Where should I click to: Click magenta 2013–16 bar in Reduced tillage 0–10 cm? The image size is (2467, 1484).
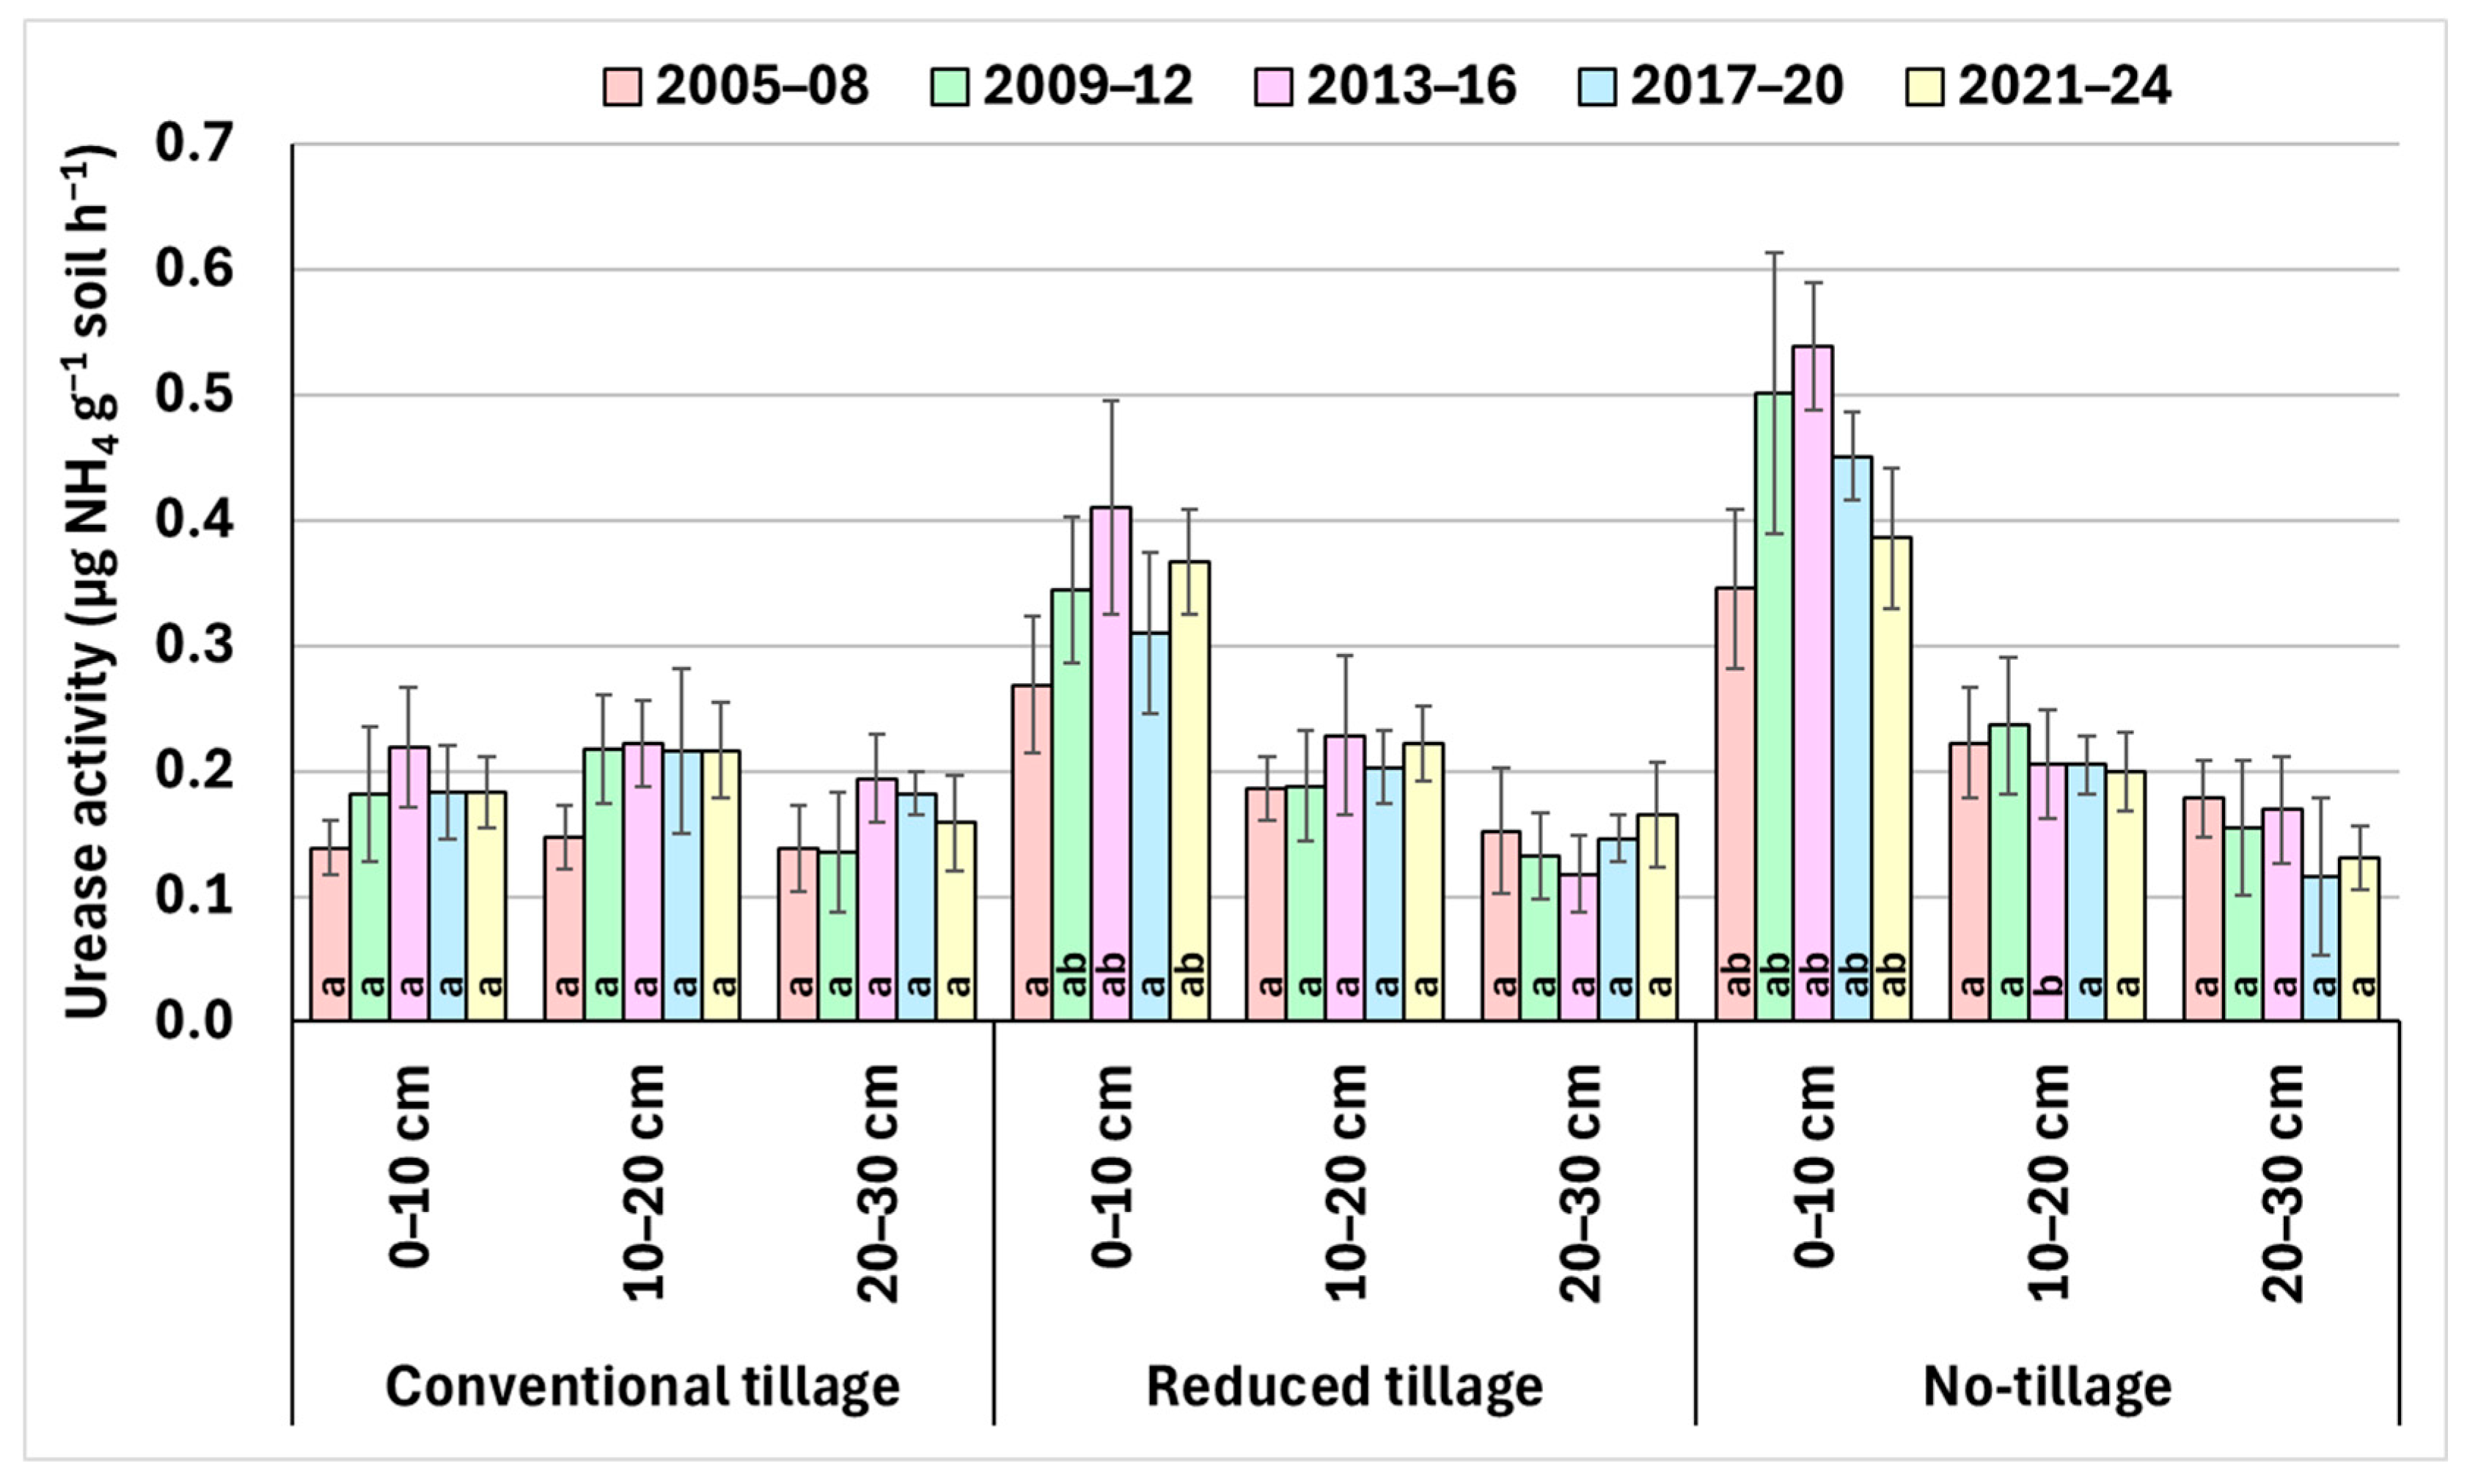(1111, 764)
